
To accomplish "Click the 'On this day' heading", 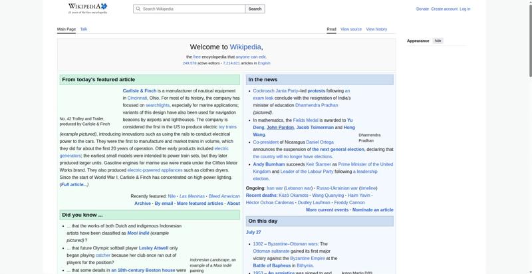I will click(263, 221).
